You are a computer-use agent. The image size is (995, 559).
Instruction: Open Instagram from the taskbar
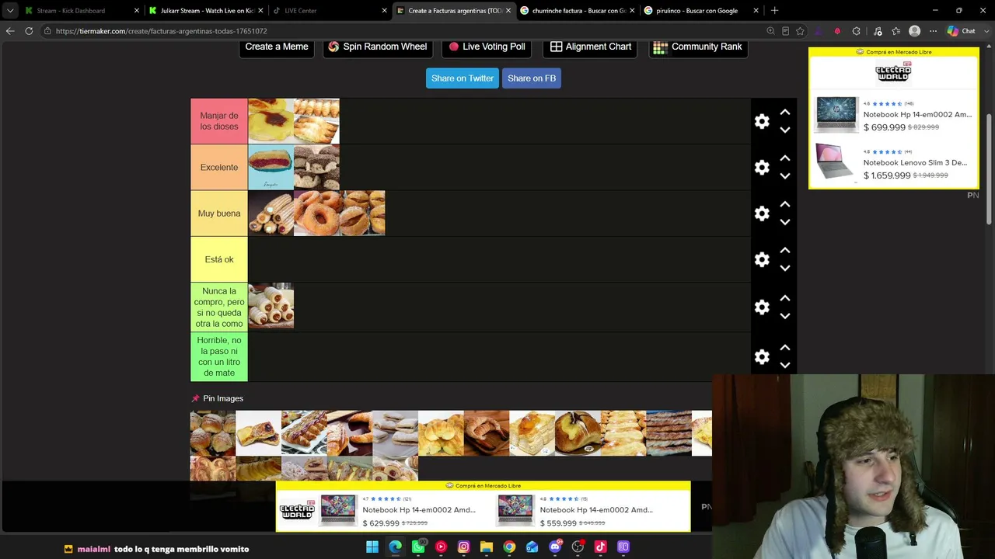(463, 547)
